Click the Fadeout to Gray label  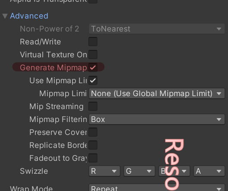(x=58, y=158)
